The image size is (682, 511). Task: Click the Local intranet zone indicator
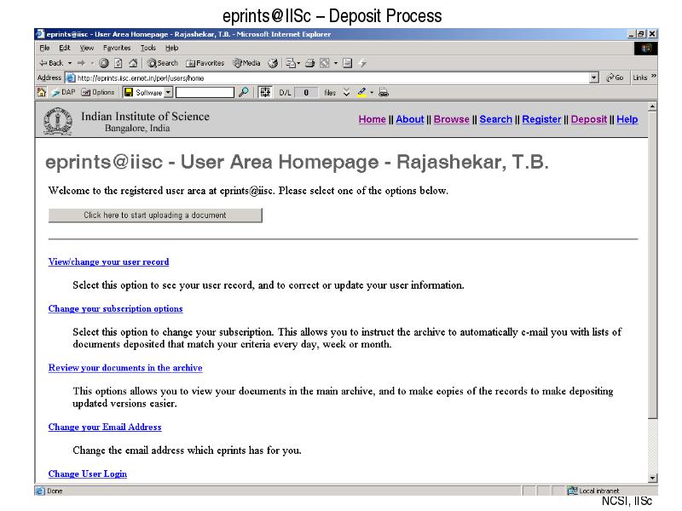coord(593,491)
